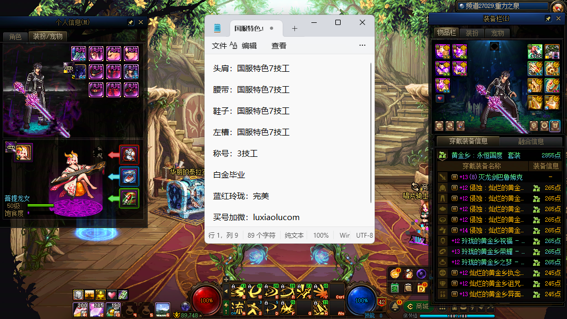Viewport: 567px width, 319px height.
Task: Click the bell notification icon near 商城
Action: pyautogui.click(x=395, y=306)
